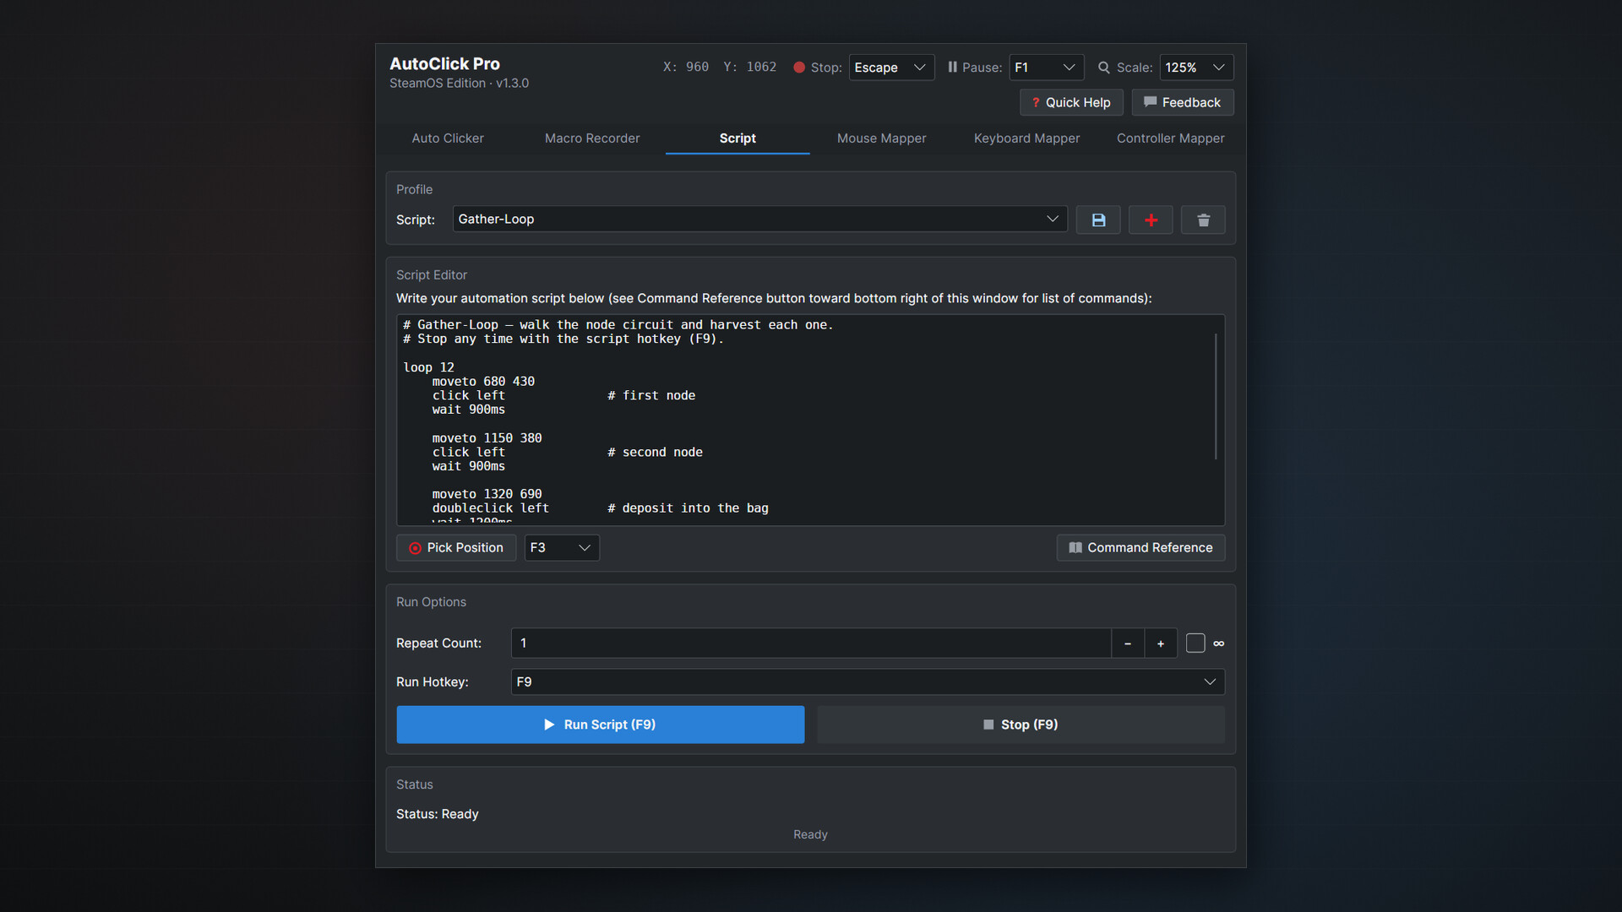Click the Pick Position button
The height and width of the screenshot is (912, 1622).
456,547
